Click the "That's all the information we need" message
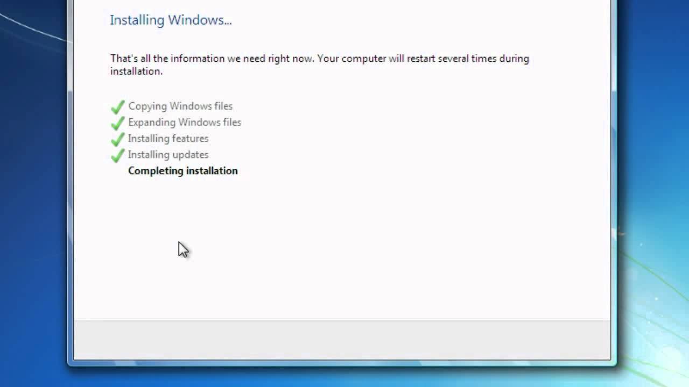Screen dimensions: 689x387 pyautogui.click(x=320, y=64)
